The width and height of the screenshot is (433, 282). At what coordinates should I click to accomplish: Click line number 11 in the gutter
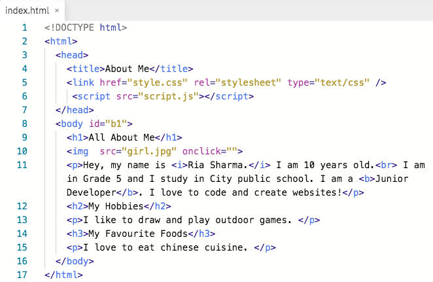point(22,165)
